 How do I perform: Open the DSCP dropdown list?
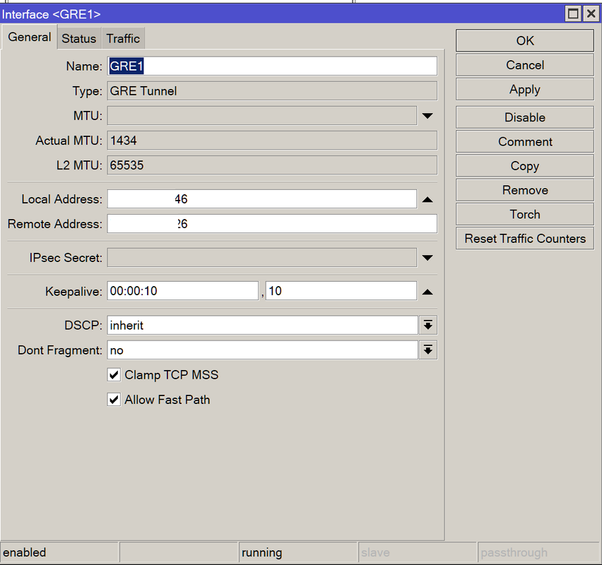pos(428,326)
